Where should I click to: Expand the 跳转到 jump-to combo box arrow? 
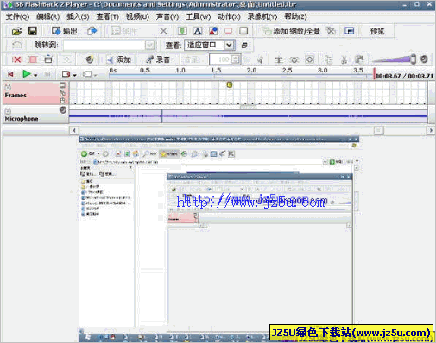(x=149, y=45)
